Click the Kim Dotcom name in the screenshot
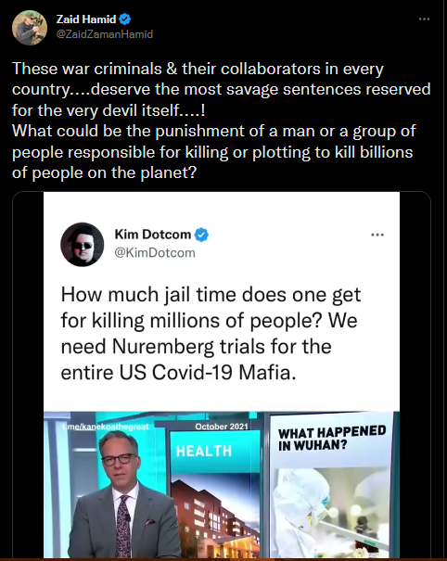The height and width of the screenshot is (561, 447). (153, 235)
